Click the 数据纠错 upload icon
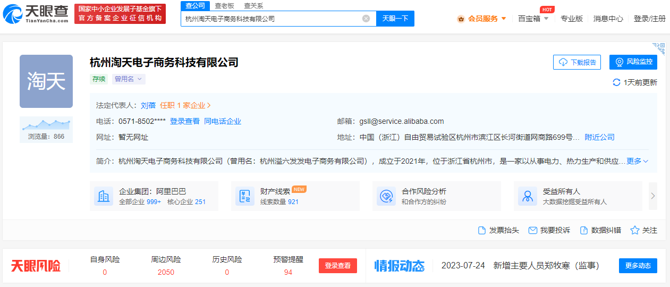Screen dimensions: 670x287 coord(584,230)
